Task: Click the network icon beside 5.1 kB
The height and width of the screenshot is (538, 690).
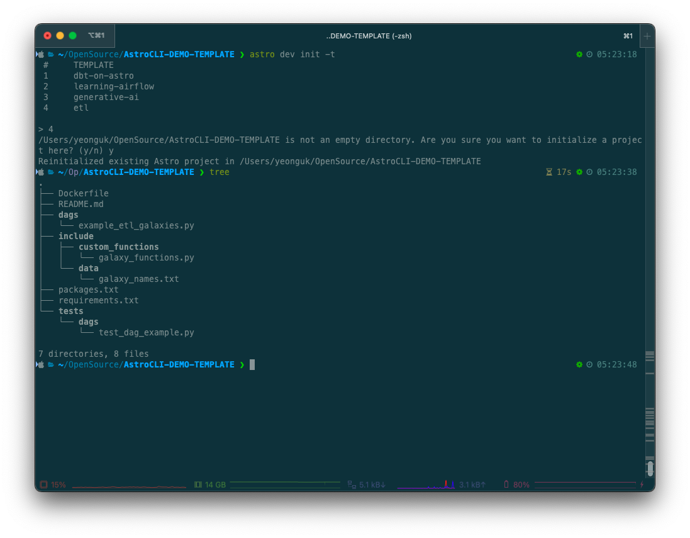Action: [x=352, y=485]
